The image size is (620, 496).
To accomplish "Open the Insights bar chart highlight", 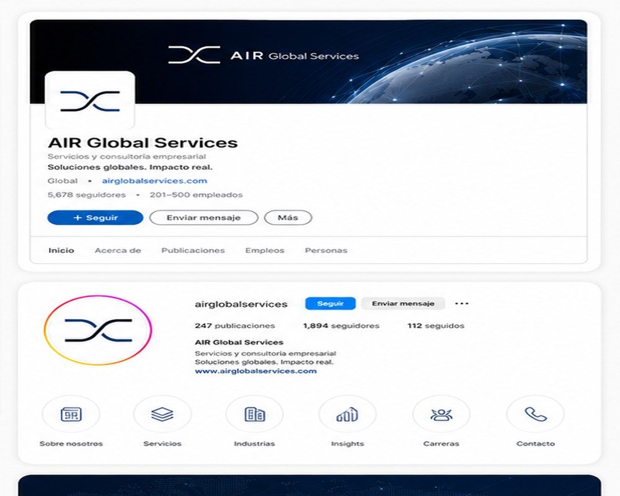I will click(347, 414).
